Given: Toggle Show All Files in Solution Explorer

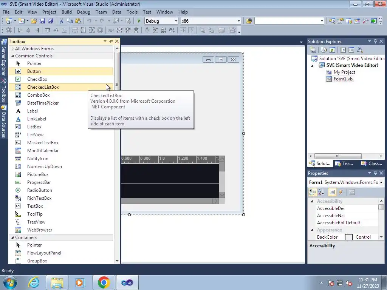Looking at the screenshot, I should [x=324, y=50].
